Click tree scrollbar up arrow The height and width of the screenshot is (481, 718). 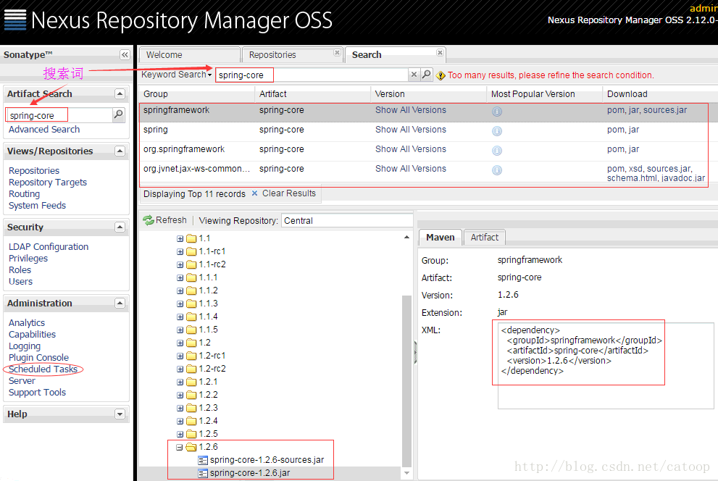tap(406, 237)
